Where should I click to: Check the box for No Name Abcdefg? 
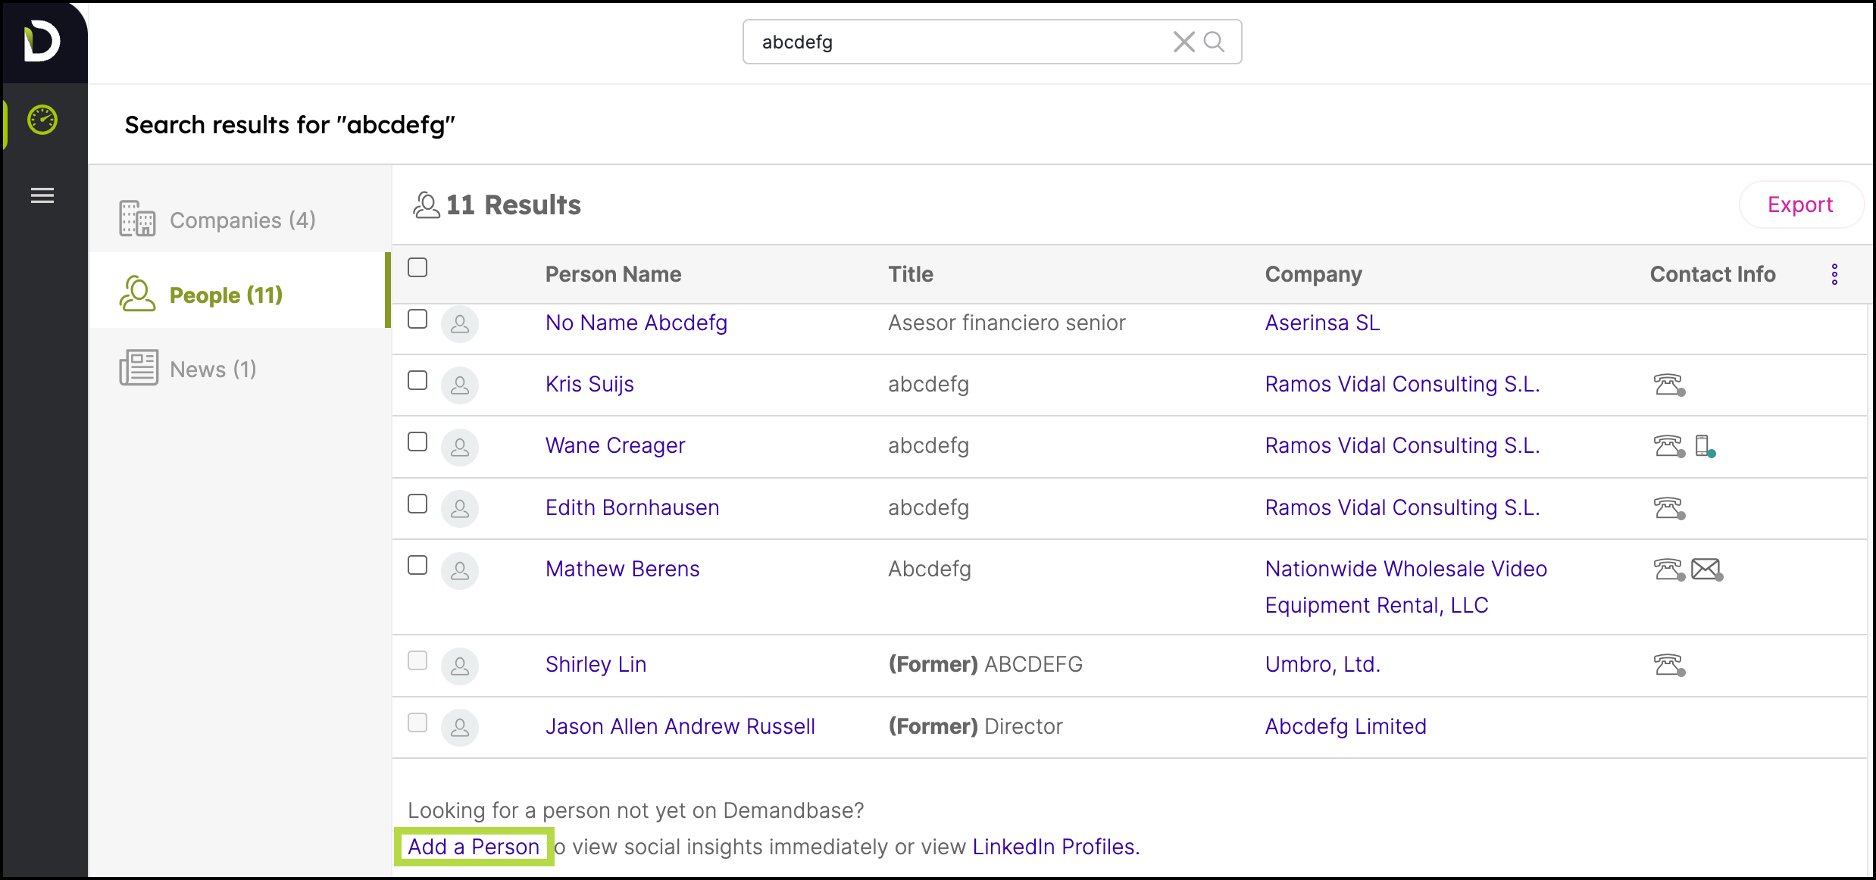pyautogui.click(x=417, y=319)
